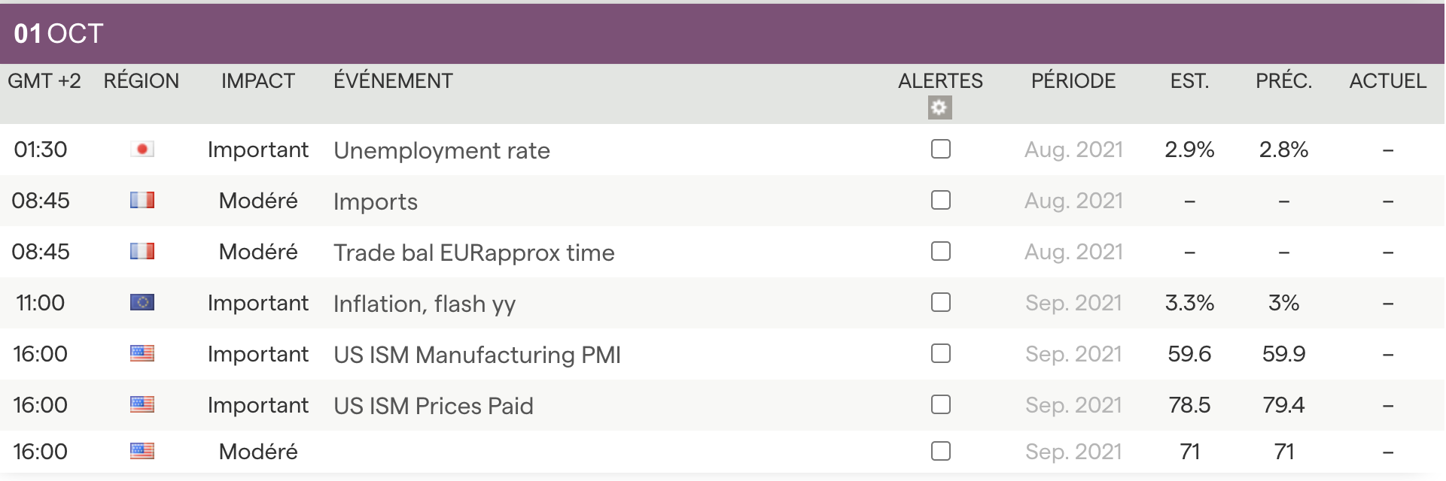Check alert box for Imports event
The image size is (1446, 481).
coord(940,201)
